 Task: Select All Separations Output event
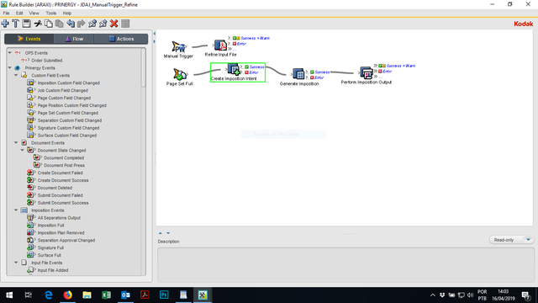[x=59, y=218]
